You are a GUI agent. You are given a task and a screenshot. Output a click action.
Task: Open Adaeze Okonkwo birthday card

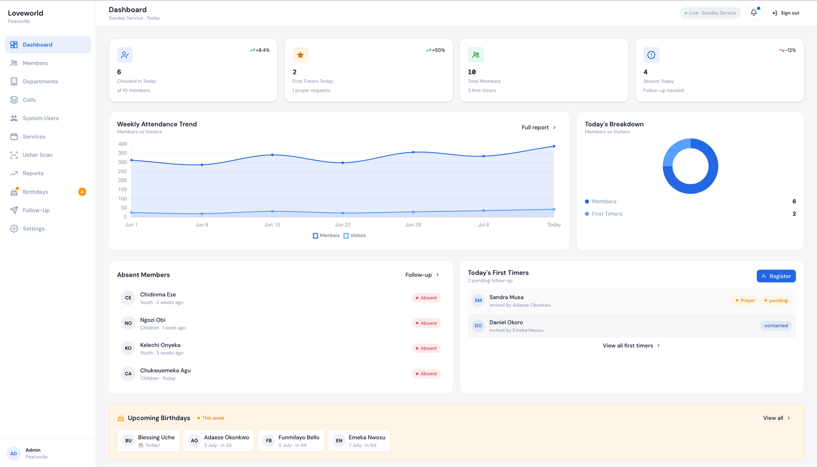pyautogui.click(x=219, y=441)
